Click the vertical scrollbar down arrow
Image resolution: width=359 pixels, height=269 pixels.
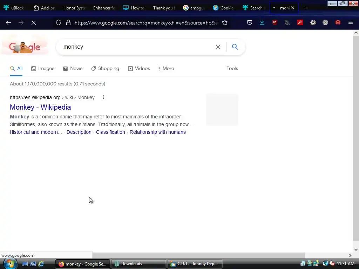click(356, 249)
